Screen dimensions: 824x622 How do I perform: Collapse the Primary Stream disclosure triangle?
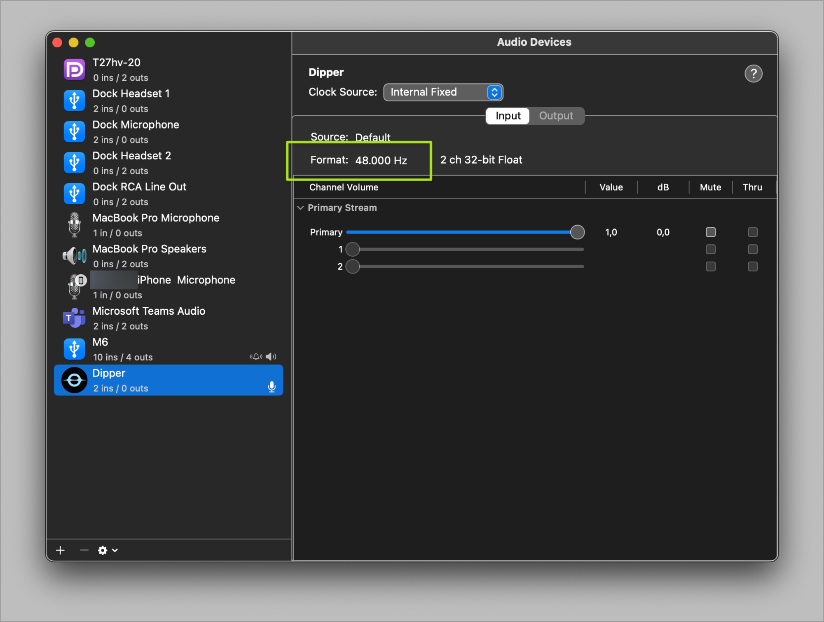click(x=300, y=208)
